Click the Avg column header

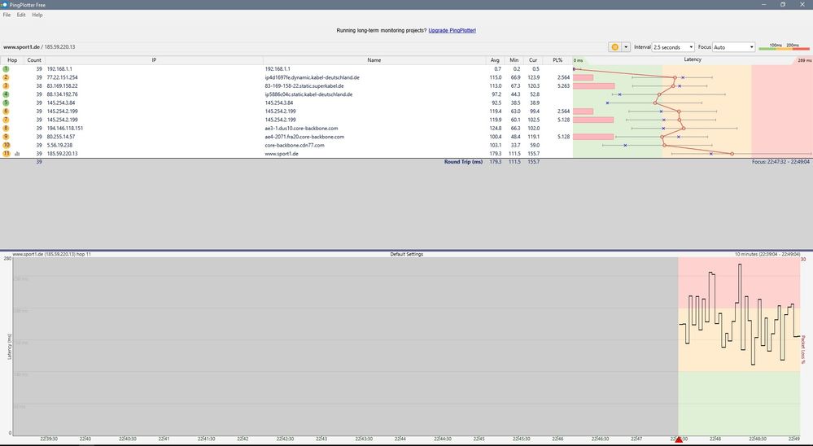coord(495,60)
